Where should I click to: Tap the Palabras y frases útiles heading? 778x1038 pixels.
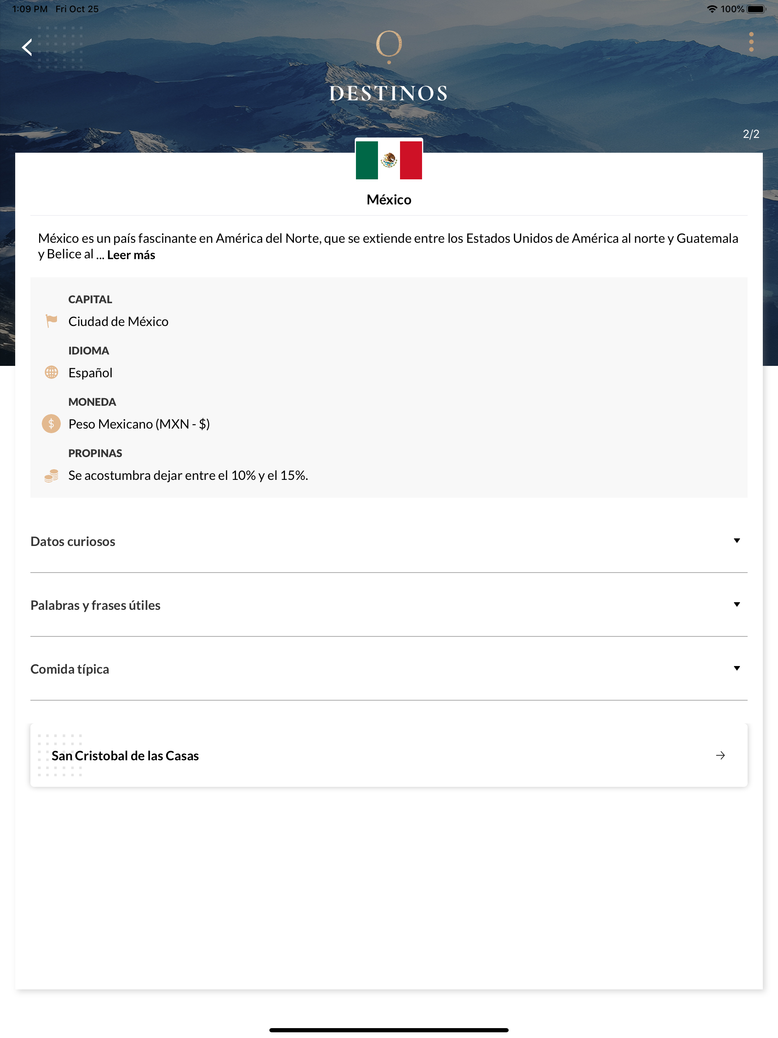pos(95,605)
